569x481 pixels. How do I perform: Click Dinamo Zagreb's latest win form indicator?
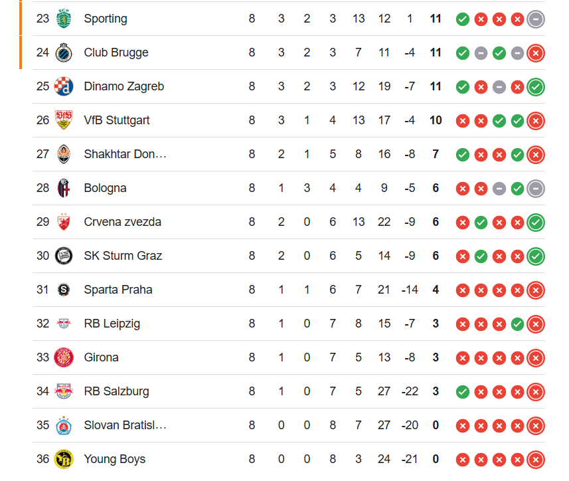tap(536, 87)
